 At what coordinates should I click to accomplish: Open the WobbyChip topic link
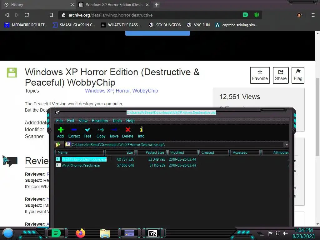click(x=145, y=91)
